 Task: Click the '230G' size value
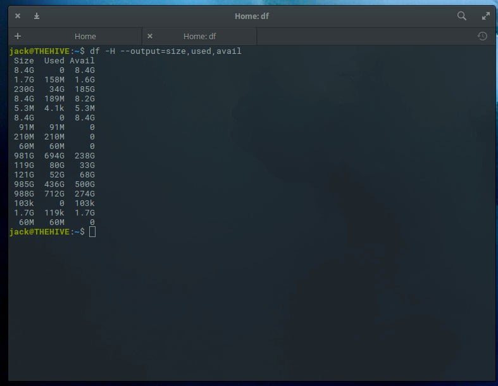(x=24, y=89)
